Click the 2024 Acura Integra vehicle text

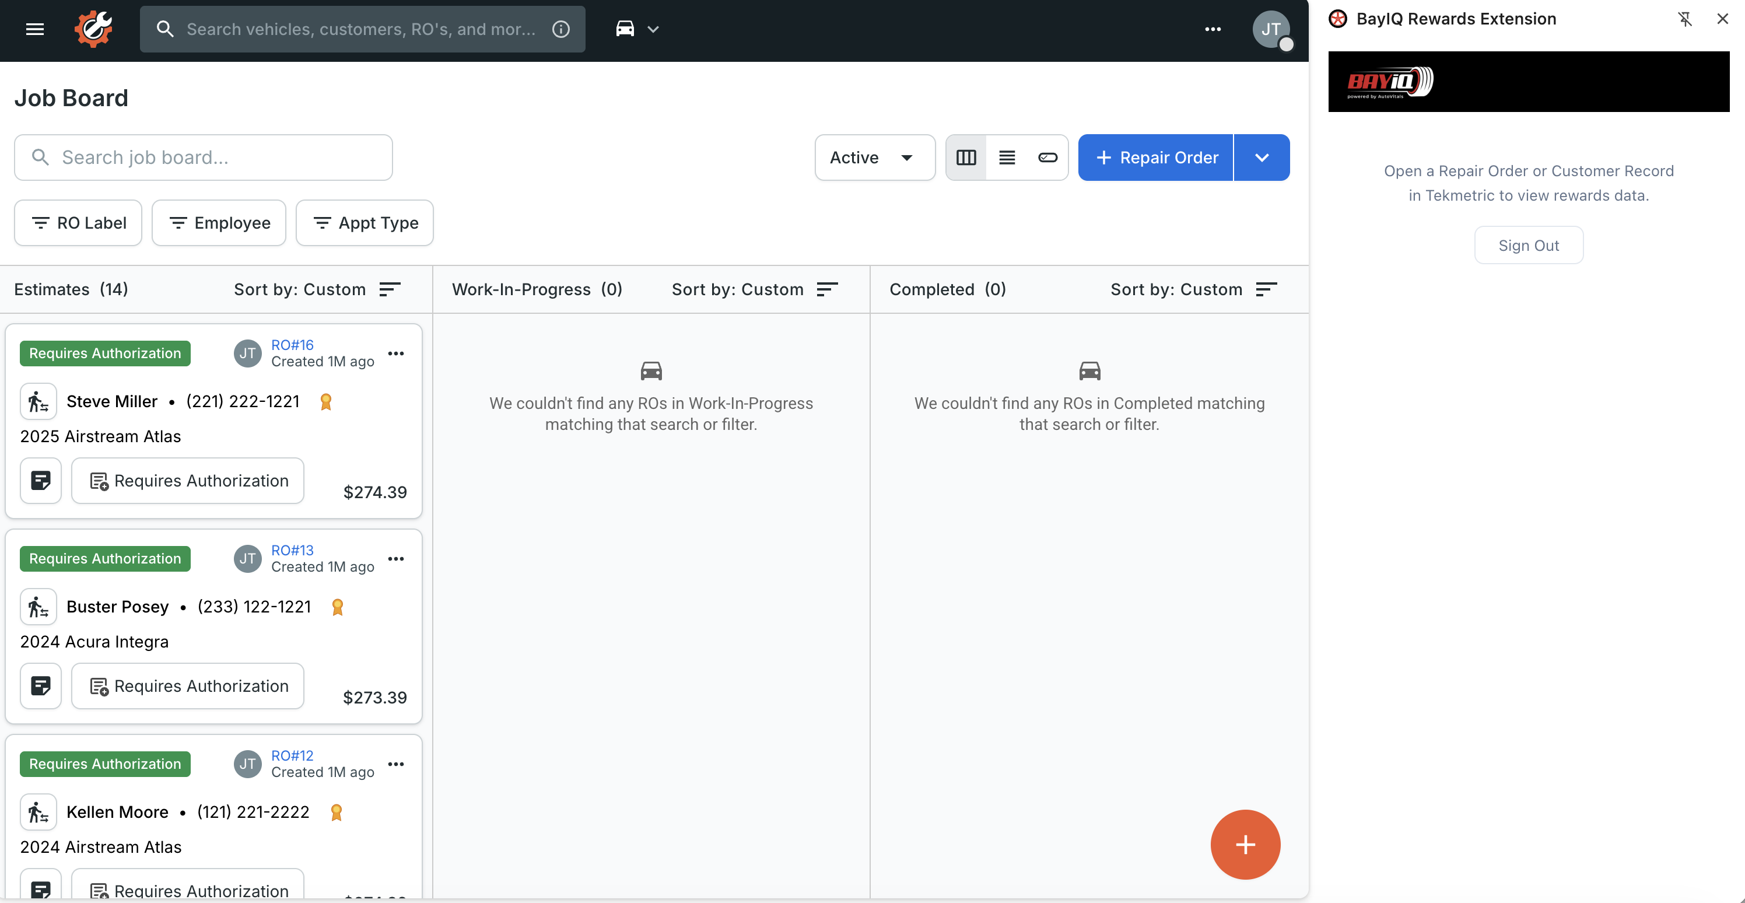94,642
